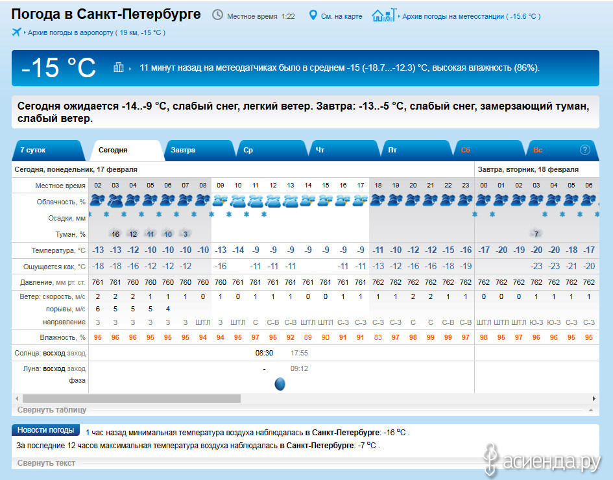This screenshot has height=480, width=613.
Task: Click "Завтра, вторник, 18 февраля" date header
Action: (528, 170)
